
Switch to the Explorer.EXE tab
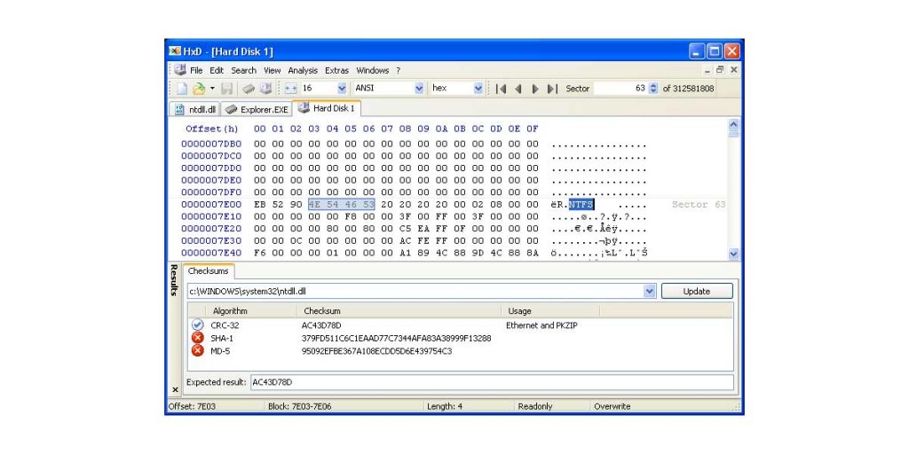pos(257,109)
